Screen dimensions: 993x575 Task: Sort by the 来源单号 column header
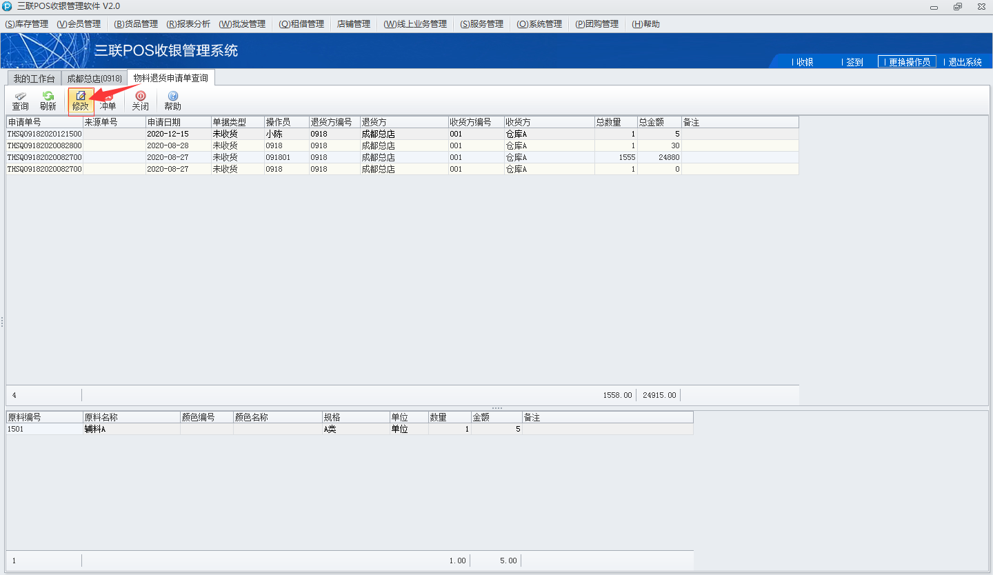click(114, 122)
